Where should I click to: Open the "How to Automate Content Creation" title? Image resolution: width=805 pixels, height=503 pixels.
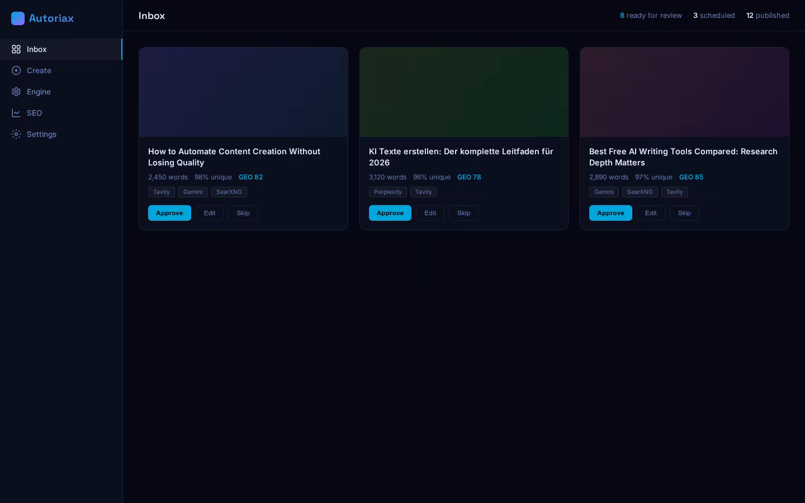[x=234, y=157]
